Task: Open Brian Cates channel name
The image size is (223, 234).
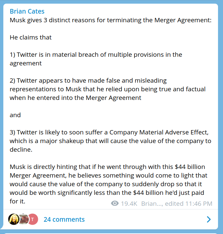Action: point(27,11)
